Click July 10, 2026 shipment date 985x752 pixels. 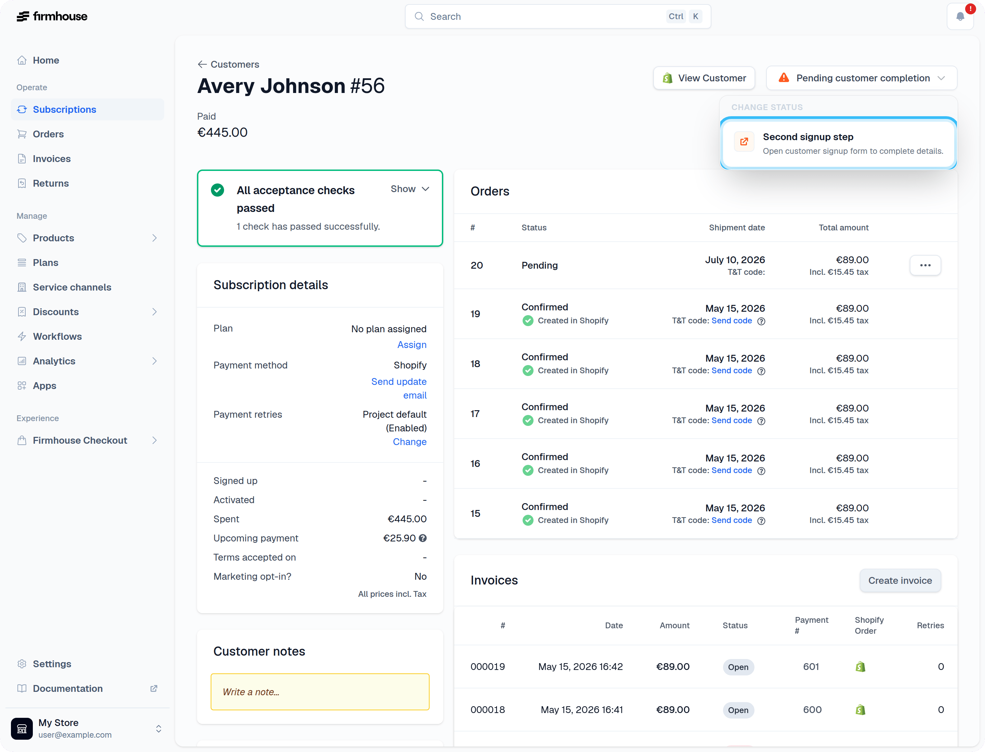[x=735, y=260]
